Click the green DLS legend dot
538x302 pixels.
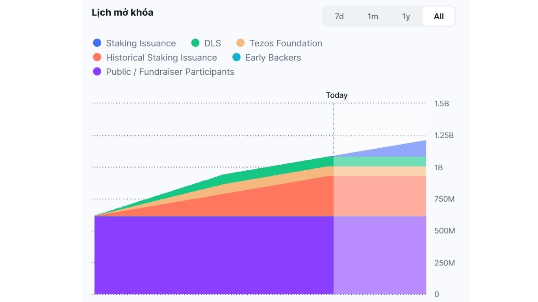pyautogui.click(x=195, y=43)
